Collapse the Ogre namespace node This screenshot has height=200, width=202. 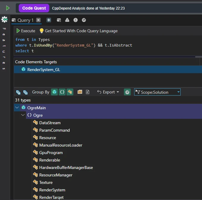click(x=23, y=115)
